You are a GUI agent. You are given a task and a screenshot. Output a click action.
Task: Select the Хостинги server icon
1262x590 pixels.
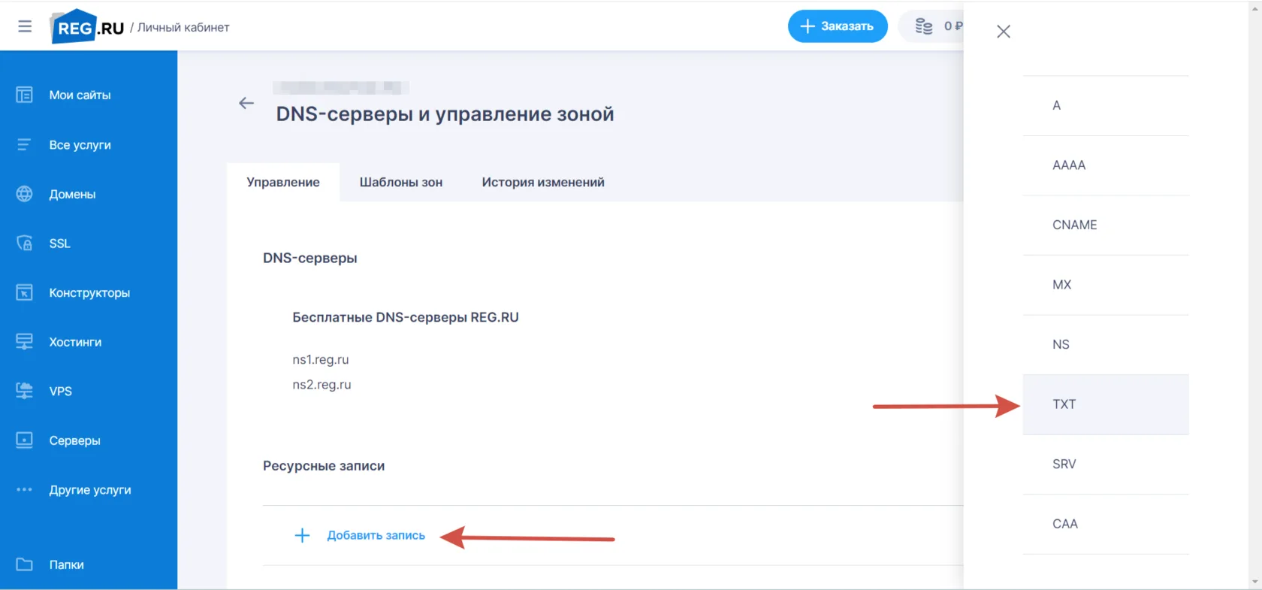24,342
